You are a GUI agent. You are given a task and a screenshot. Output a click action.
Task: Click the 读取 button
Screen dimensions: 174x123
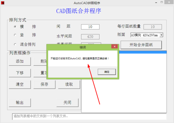pyautogui.click(x=69, y=84)
